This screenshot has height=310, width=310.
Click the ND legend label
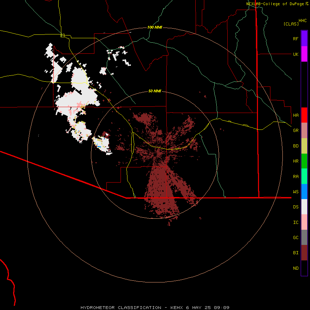296,268
